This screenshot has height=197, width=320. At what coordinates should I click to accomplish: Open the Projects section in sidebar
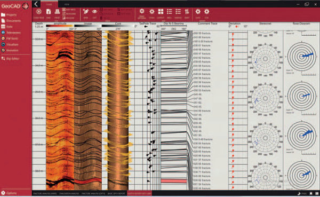pos(9,15)
